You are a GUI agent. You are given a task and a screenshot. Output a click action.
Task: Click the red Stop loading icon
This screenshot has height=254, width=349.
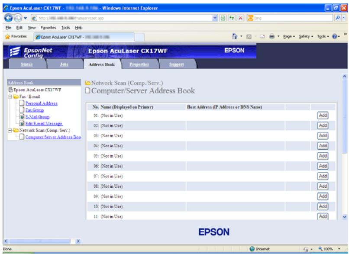click(x=240, y=18)
